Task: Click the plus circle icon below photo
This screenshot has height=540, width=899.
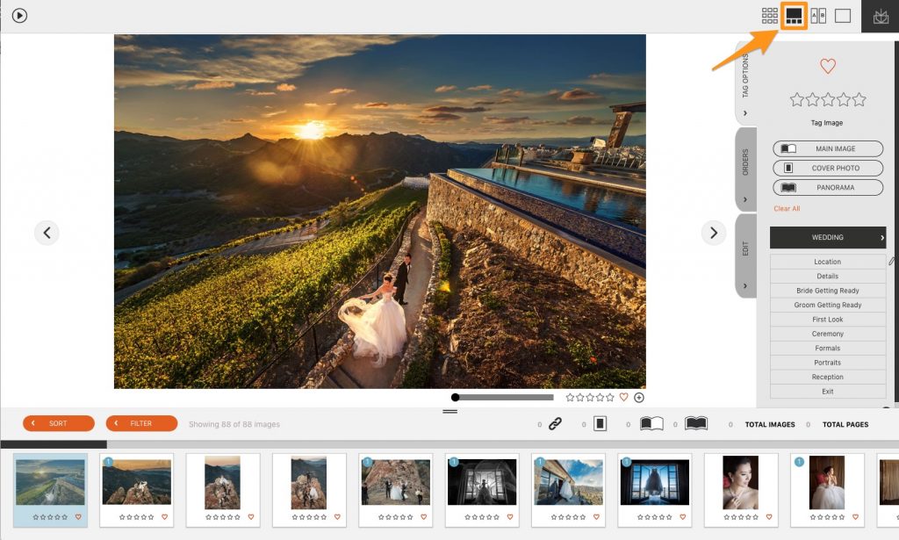Action: coord(639,397)
